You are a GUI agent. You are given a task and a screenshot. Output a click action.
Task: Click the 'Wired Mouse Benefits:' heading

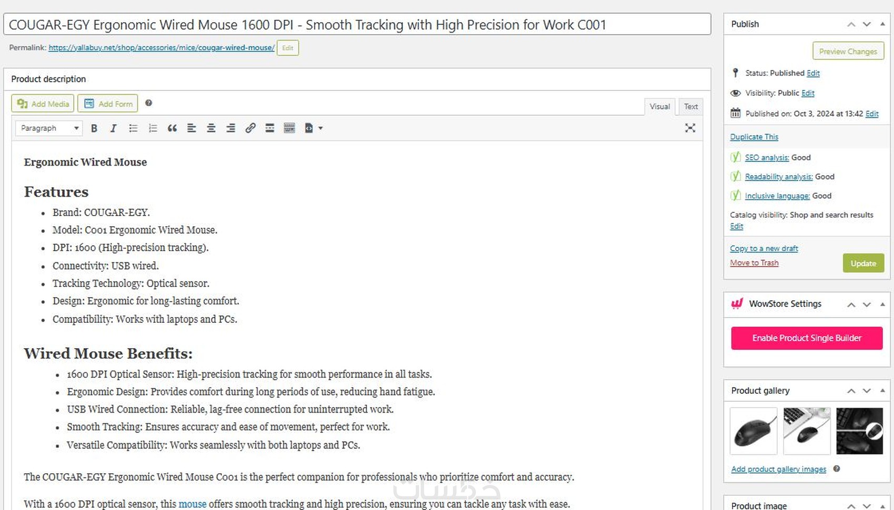tap(108, 353)
